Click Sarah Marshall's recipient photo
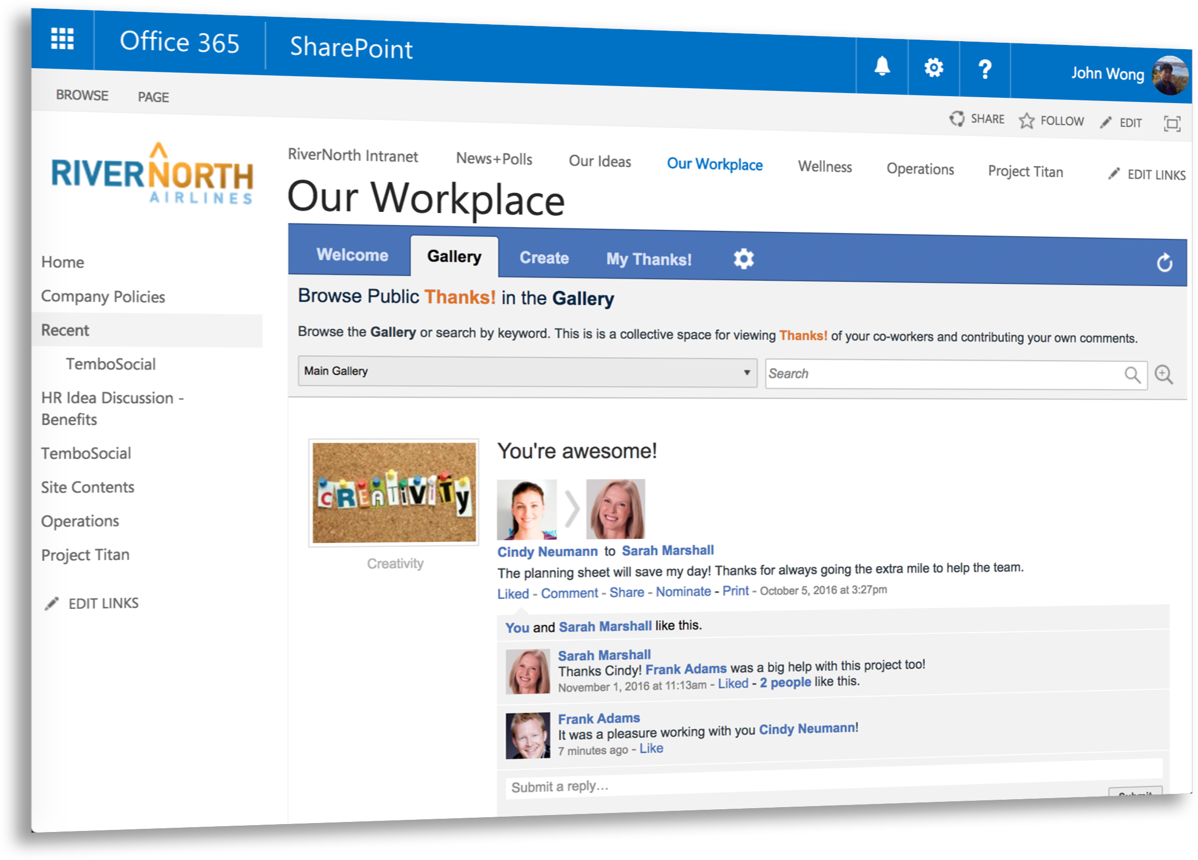 615,509
